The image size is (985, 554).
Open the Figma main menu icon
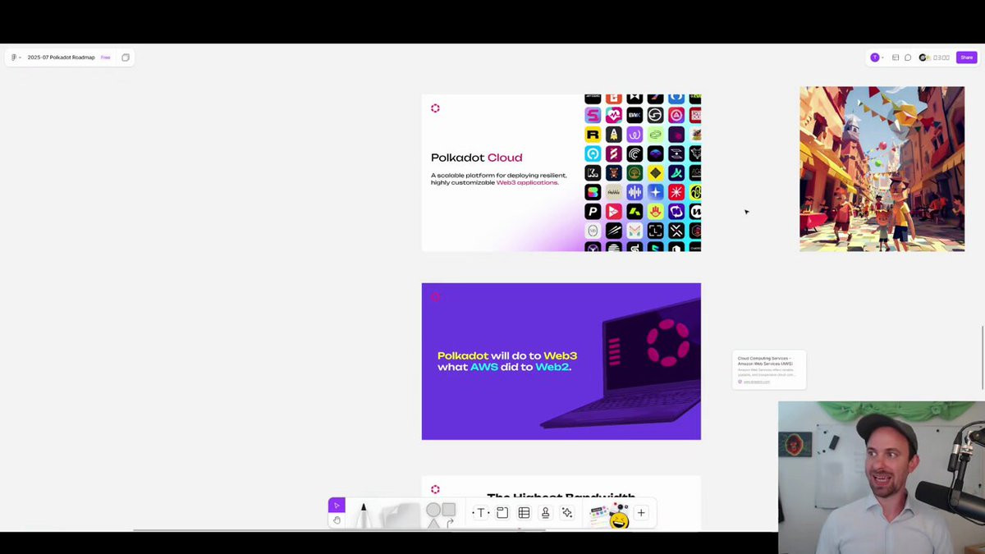point(14,57)
